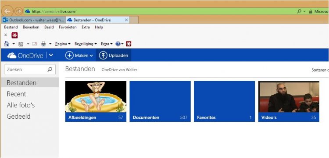Screen dimensions: 329x158
Task: Click the Uploaden button
Action: pyautogui.click(x=114, y=55)
